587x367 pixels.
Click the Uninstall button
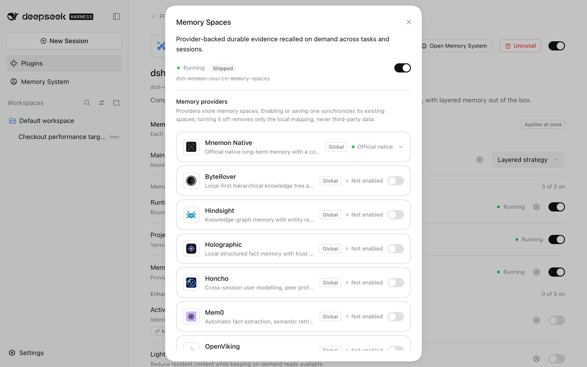(x=520, y=46)
